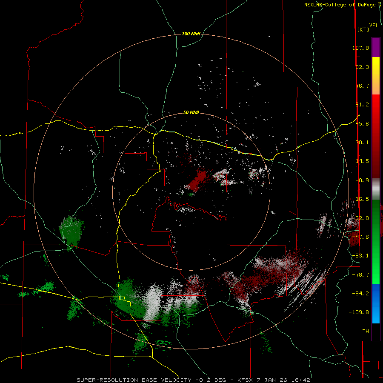This screenshot has height=383, width=383.
Task: Select the 76.7 scale value
Action: (362, 86)
